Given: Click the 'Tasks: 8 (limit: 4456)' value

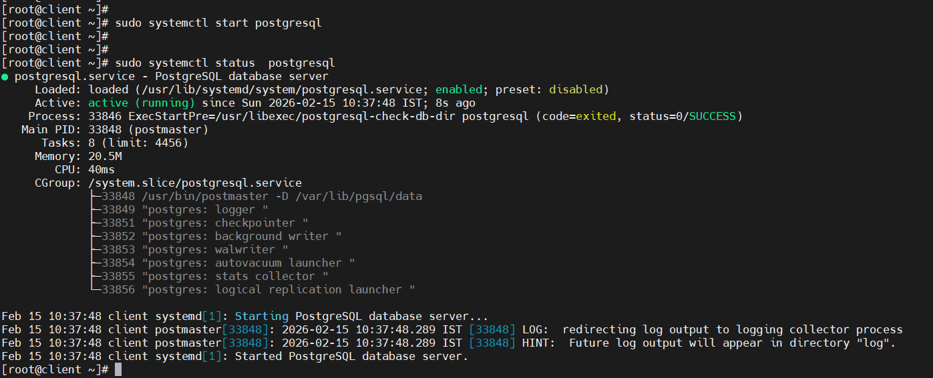Looking at the screenshot, I should click(138, 143).
